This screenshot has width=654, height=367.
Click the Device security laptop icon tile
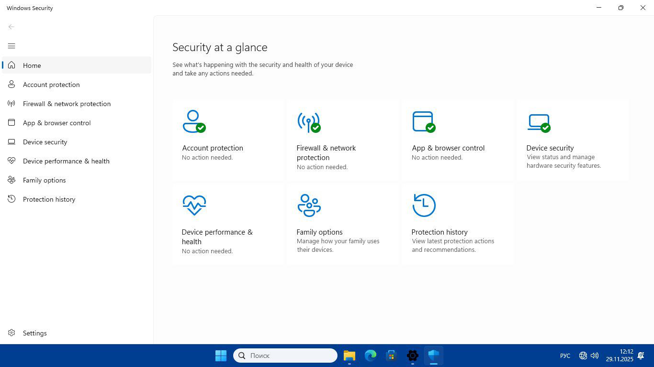click(539, 122)
